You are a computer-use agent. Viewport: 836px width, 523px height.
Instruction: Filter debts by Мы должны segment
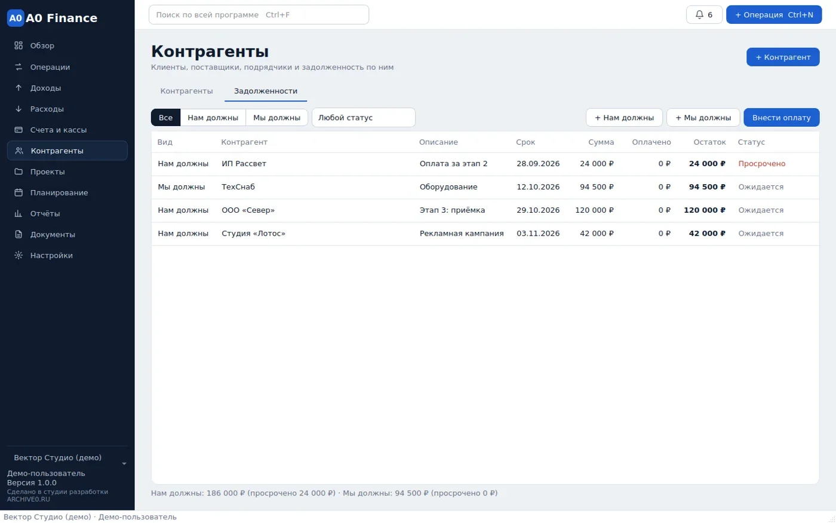pyautogui.click(x=276, y=118)
